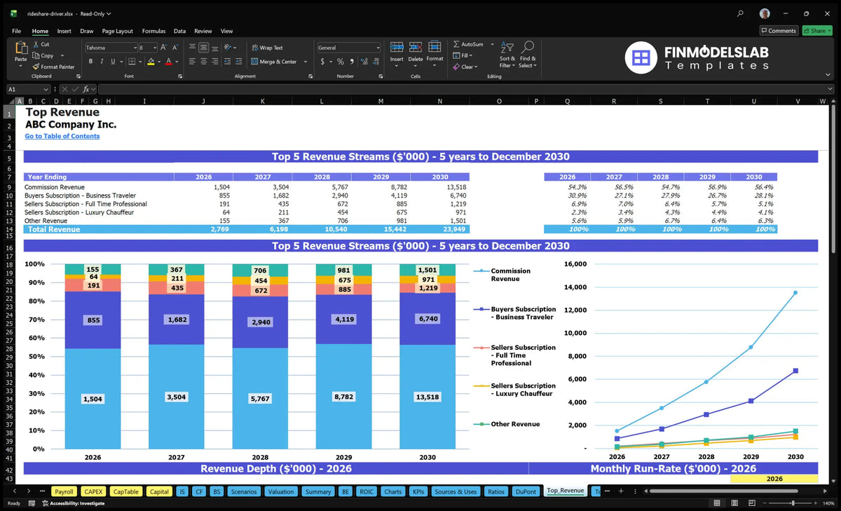Click the Fill Color yellow swatch
The height and width of the screenshot is (511, 841).
click(151, 62)
